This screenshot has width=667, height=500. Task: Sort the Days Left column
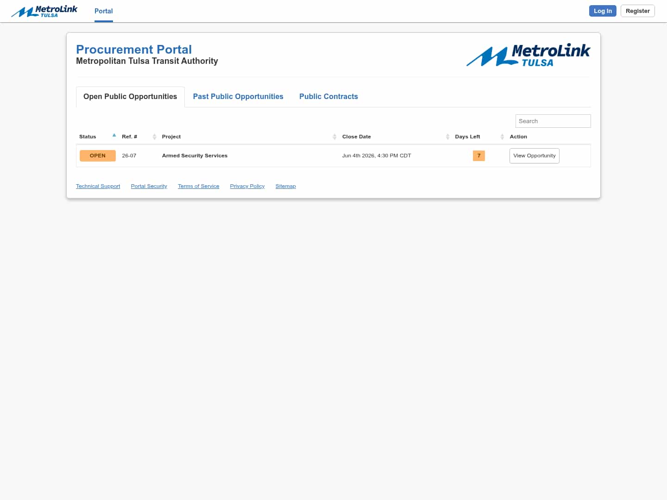(x=502, y=137)
